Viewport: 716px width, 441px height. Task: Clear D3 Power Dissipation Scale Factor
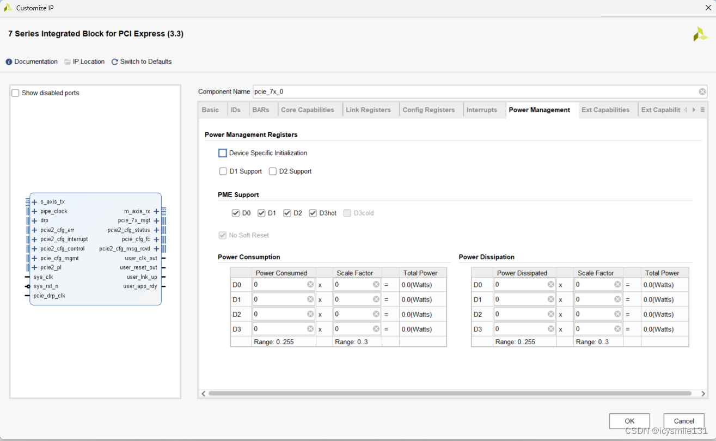coord(617,329)
